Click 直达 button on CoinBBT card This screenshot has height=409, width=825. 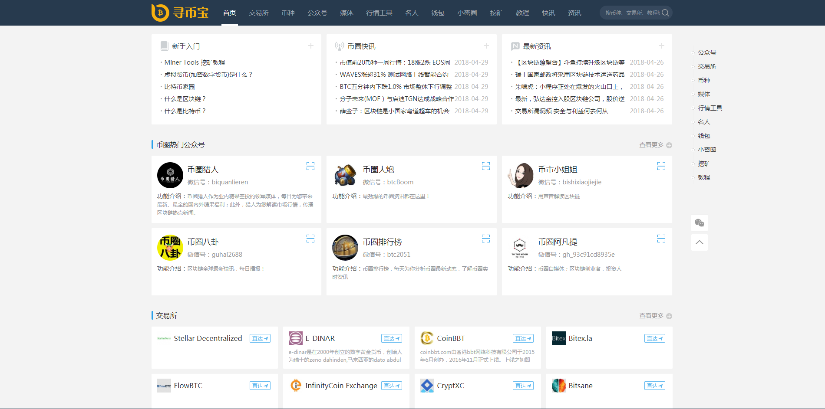(523, 338)
